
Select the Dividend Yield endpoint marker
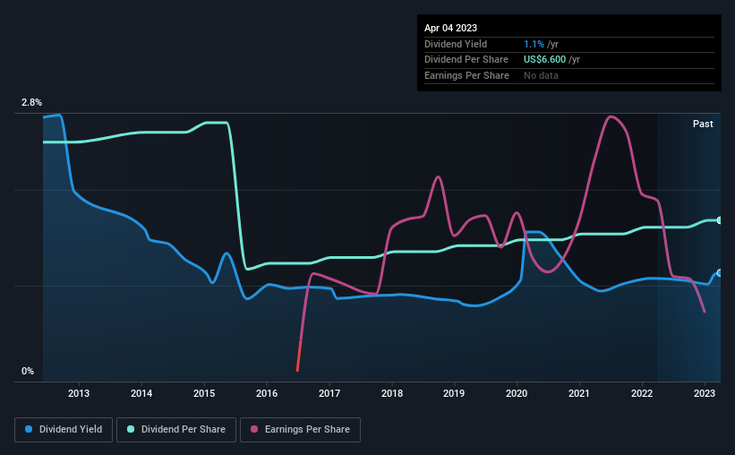point(720,273)
